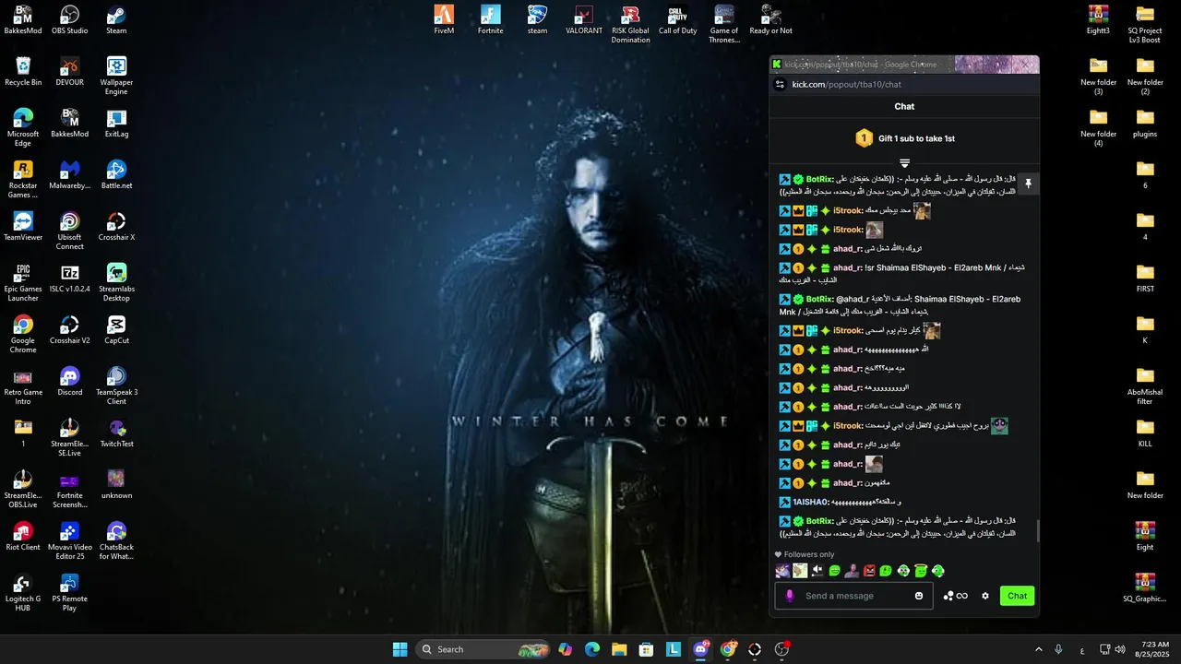
Task: Launch DEVOUR from the desktop
Action: pos(70,72)
